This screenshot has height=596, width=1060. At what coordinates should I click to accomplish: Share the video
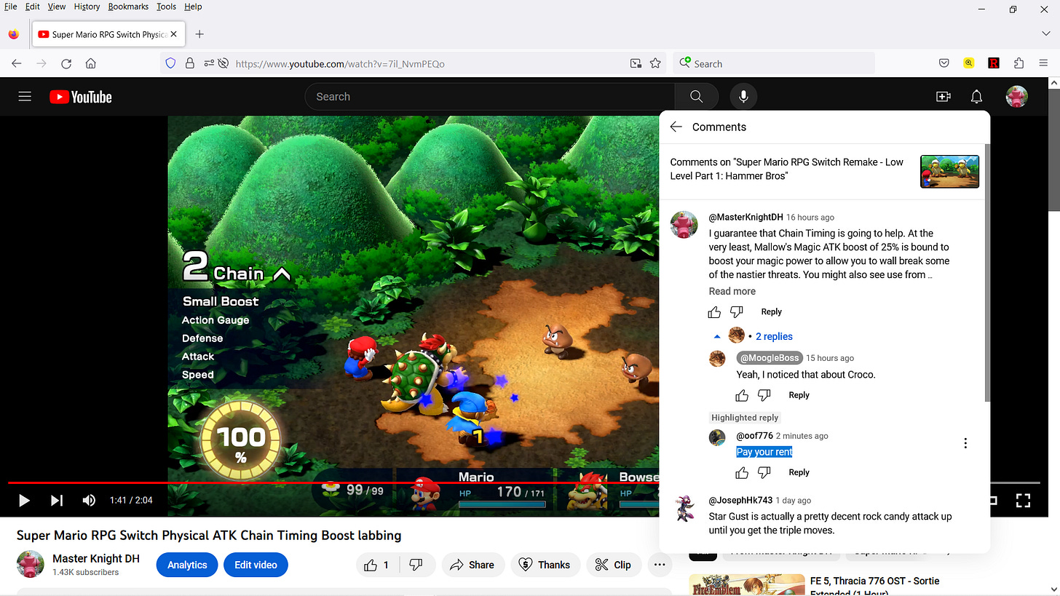[473, 565]
